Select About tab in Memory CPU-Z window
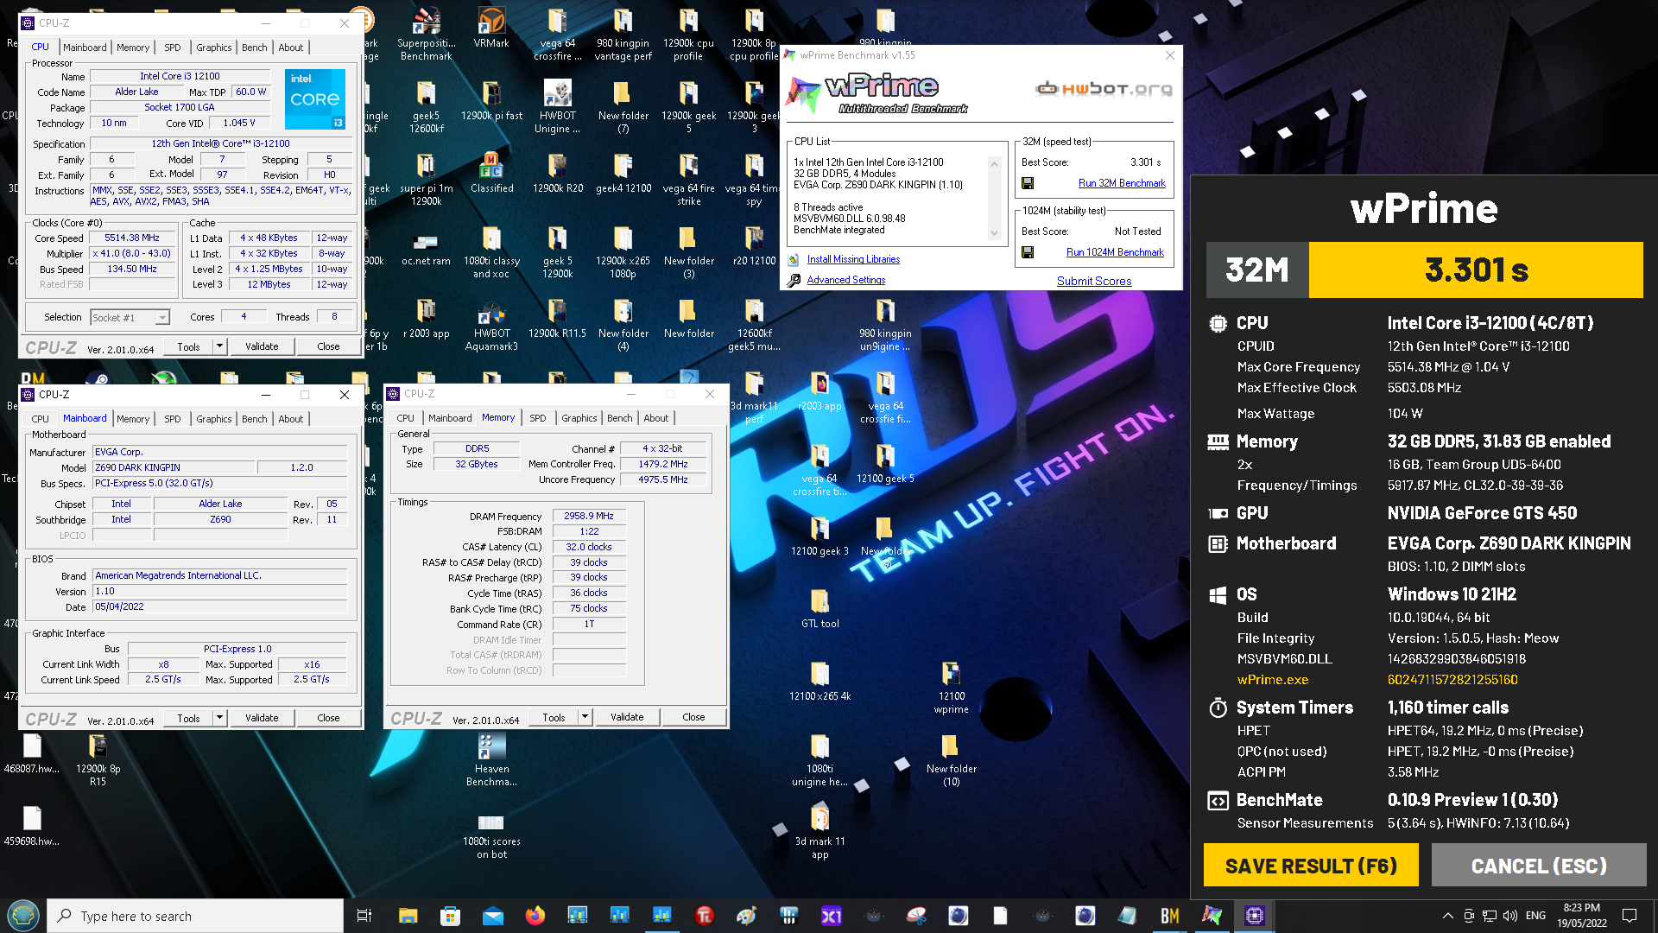 point(655,418)
